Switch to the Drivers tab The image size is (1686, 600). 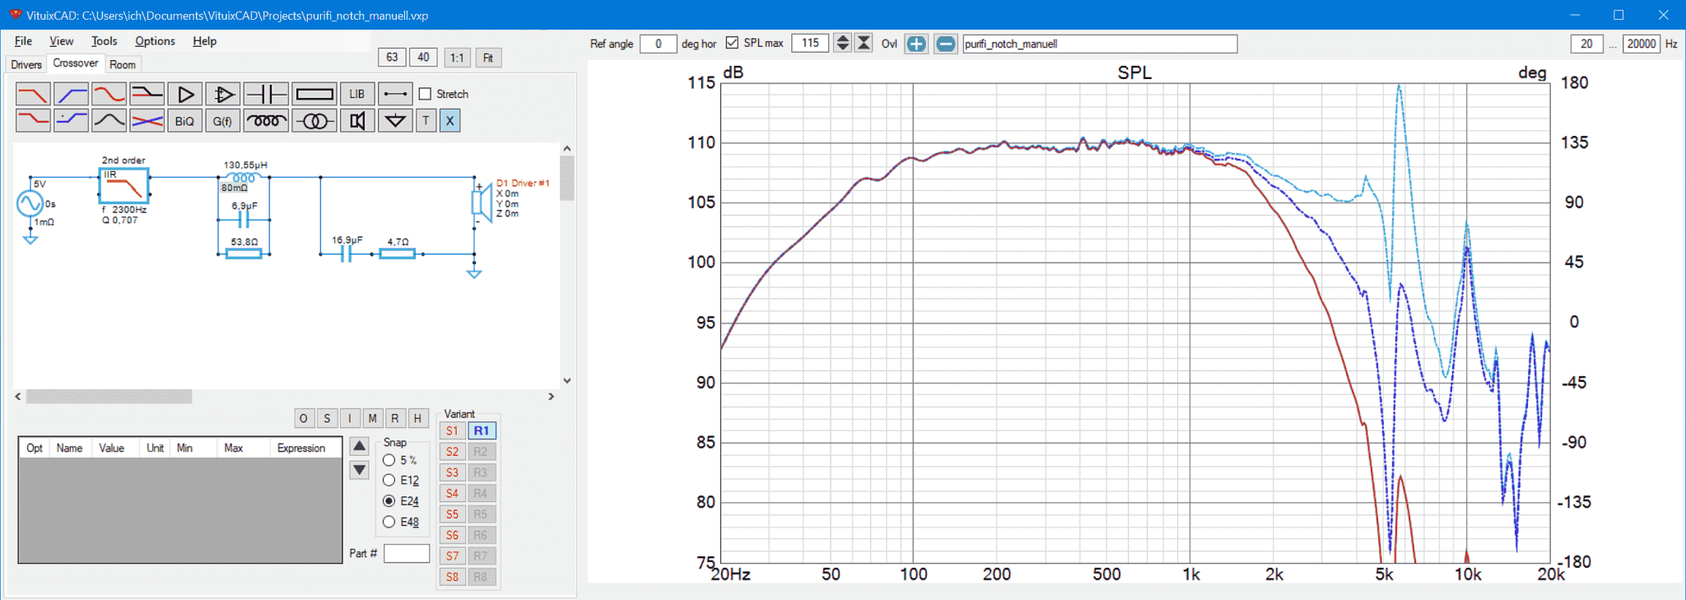(x=26, y=64)
